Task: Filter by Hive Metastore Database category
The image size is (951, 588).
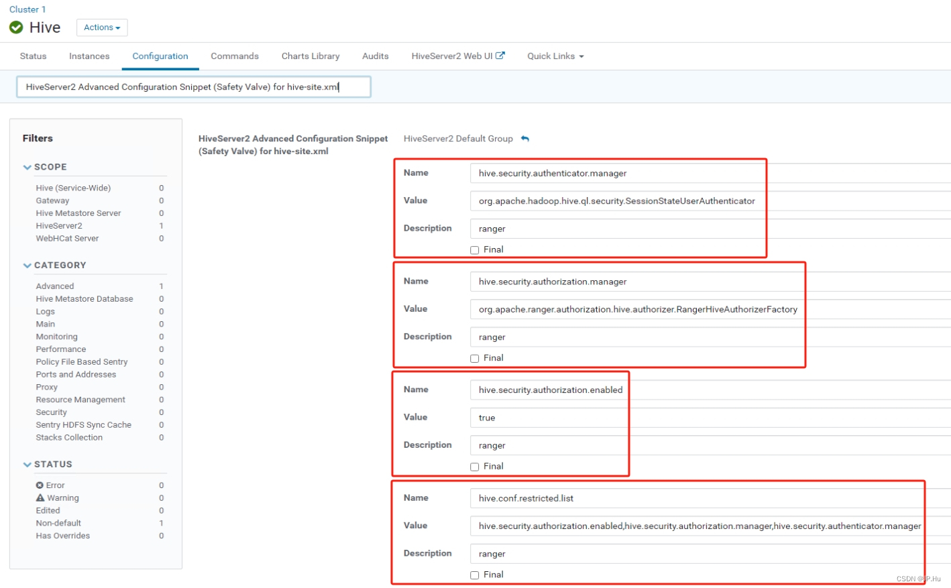Action: point(85,299)
